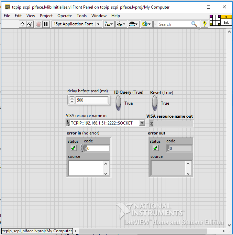Click error in code value field
The image size is (233, 235).
pyautogui.click(x=98, y=148)
